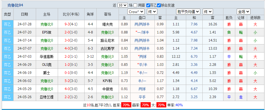Open the 2-2 score versus 华渣高斯
265x110 pixels.
(x=67, y=57)
